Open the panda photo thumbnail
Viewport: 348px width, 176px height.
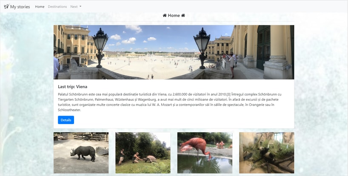coord(267,153)
